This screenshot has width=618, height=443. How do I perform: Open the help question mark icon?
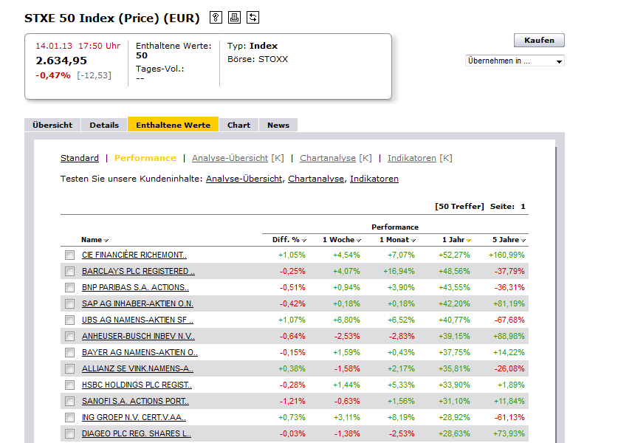[216, 18]
